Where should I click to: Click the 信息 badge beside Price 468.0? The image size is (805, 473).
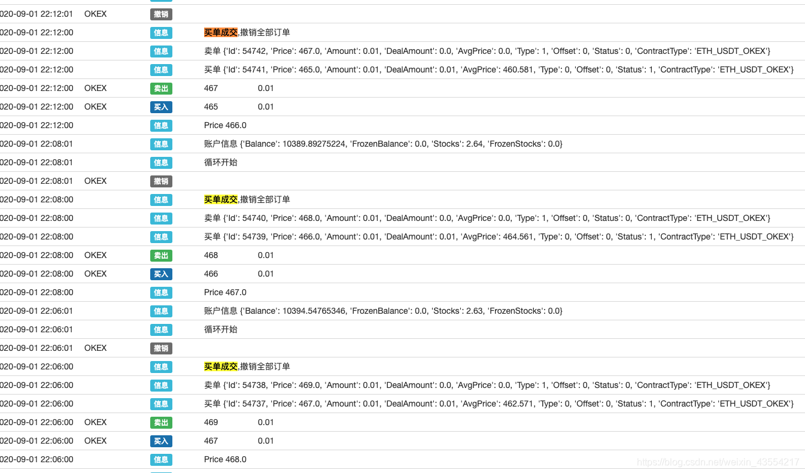(161, 459)
